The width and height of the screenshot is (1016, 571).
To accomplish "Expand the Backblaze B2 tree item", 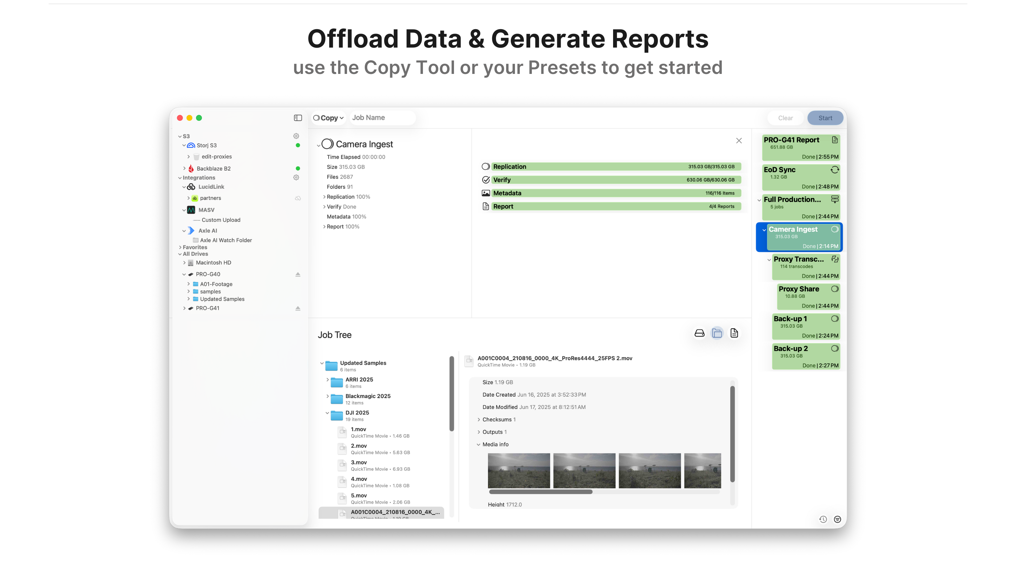I will click(184, 168).
